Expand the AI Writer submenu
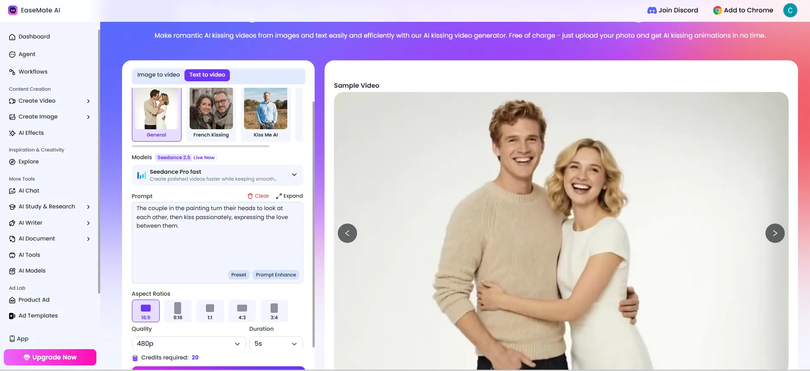 pos(88,223)
